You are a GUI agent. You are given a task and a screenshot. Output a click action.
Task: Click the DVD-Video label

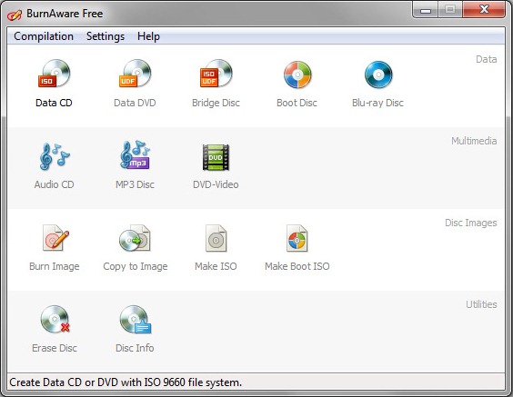[x=216, y=184]
